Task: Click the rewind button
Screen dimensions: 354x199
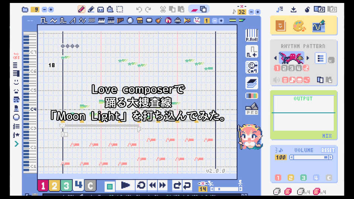Action: click(x=153, y=185)
